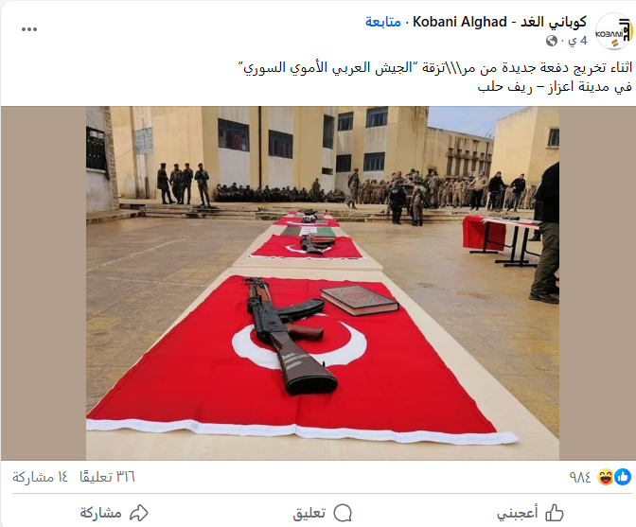Image resolution: width=636 pixels, height=527 pixels.
Task: Click the first caption line mentioning الجيش العربي
Action: tap(435, 68)
